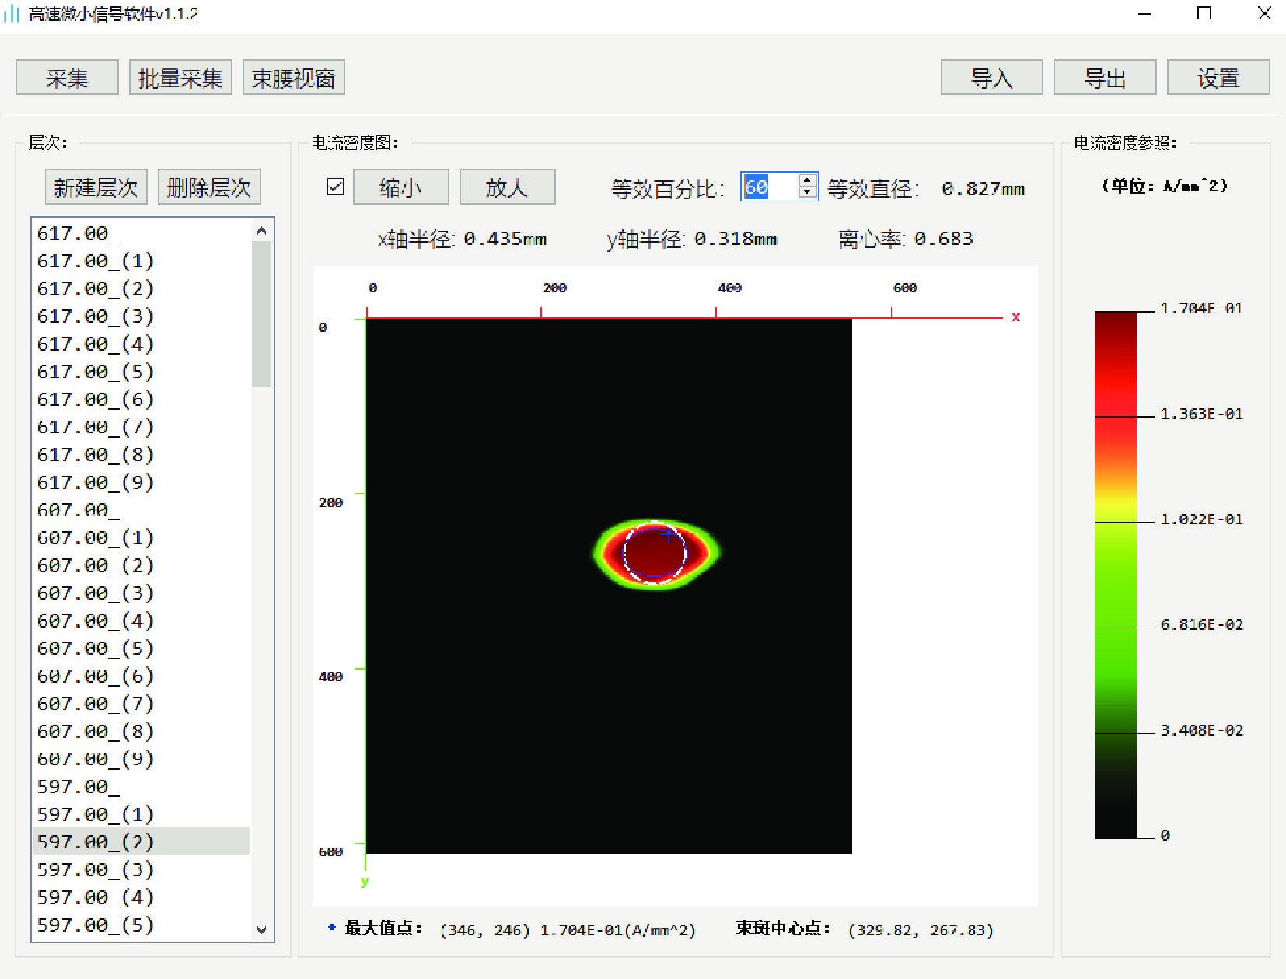The height and width of the screenshot is (979, 1286).
Task: Click the 采集 button
Action: 67,77
